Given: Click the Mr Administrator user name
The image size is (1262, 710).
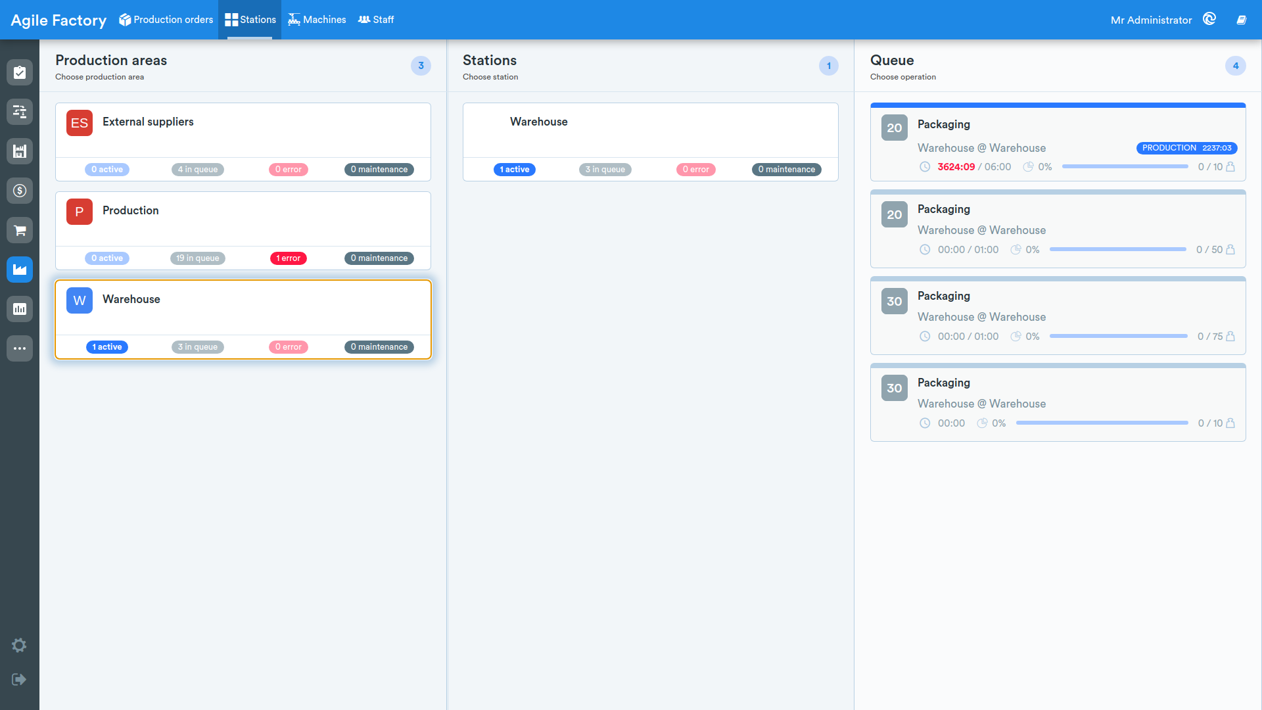Looking at the screenshot, I should tap(1151, 20).
